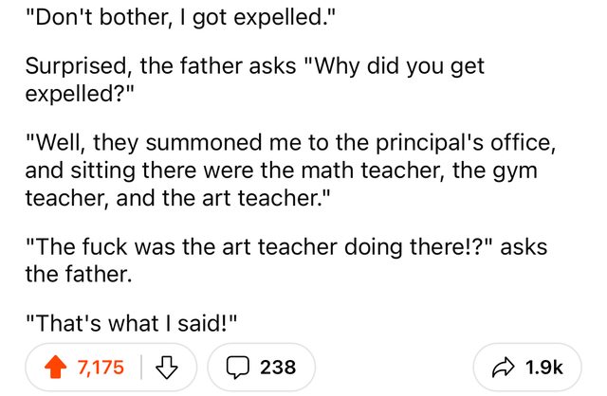Click the punchline "That's what I said!"

129,321
